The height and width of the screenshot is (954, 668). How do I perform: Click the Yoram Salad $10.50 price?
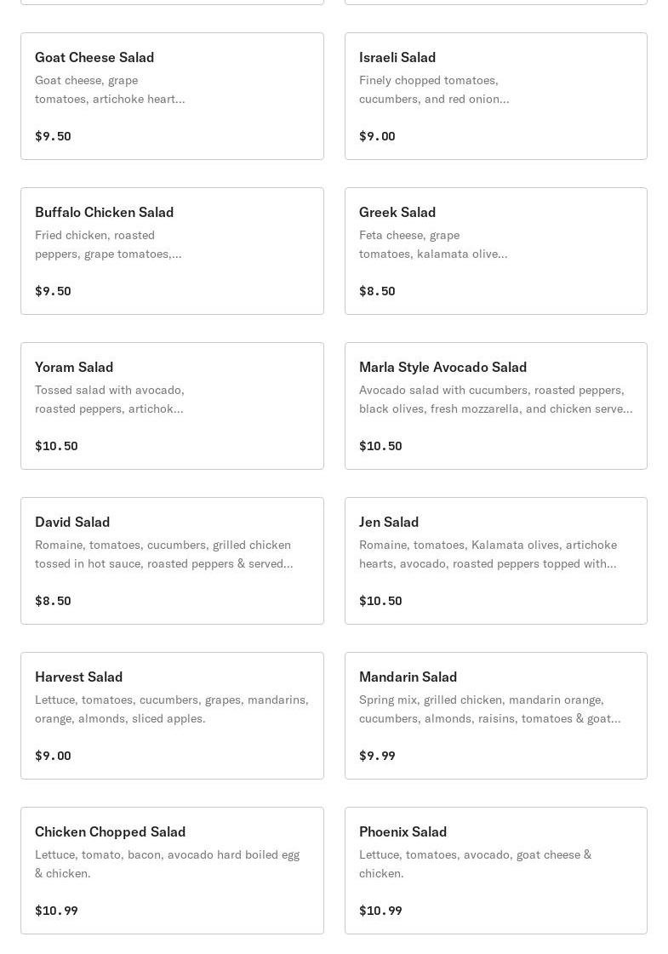[56, 446]
